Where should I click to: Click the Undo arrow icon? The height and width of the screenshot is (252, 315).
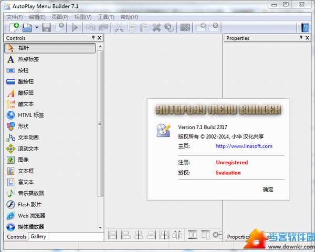pyautogui.click(x=91, y=27)
